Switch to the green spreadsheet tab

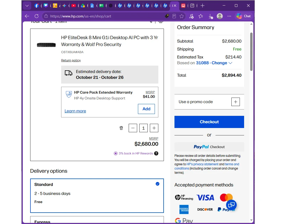coord(101,6)
